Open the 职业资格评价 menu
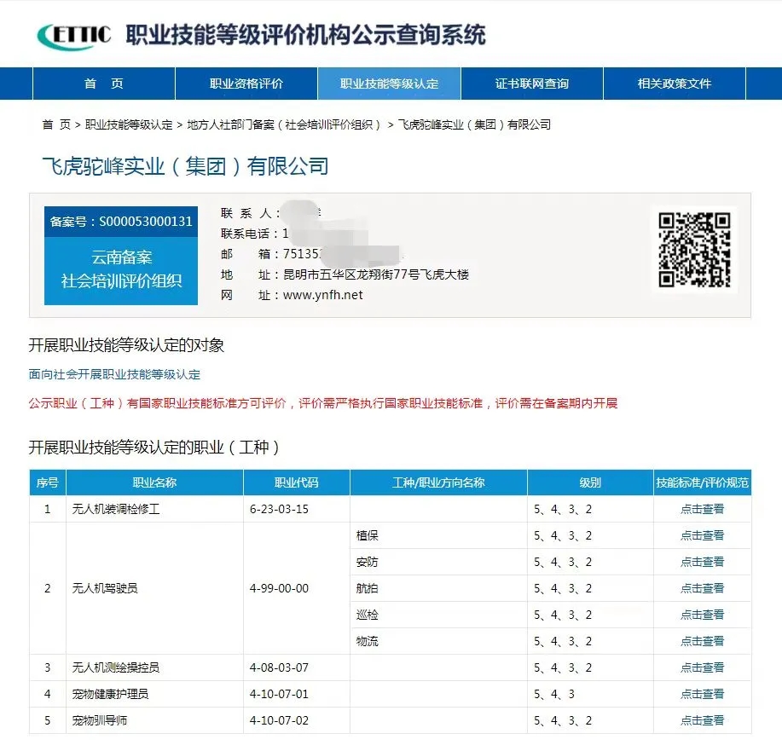This screenshot has width=782, height=751. 245,84
